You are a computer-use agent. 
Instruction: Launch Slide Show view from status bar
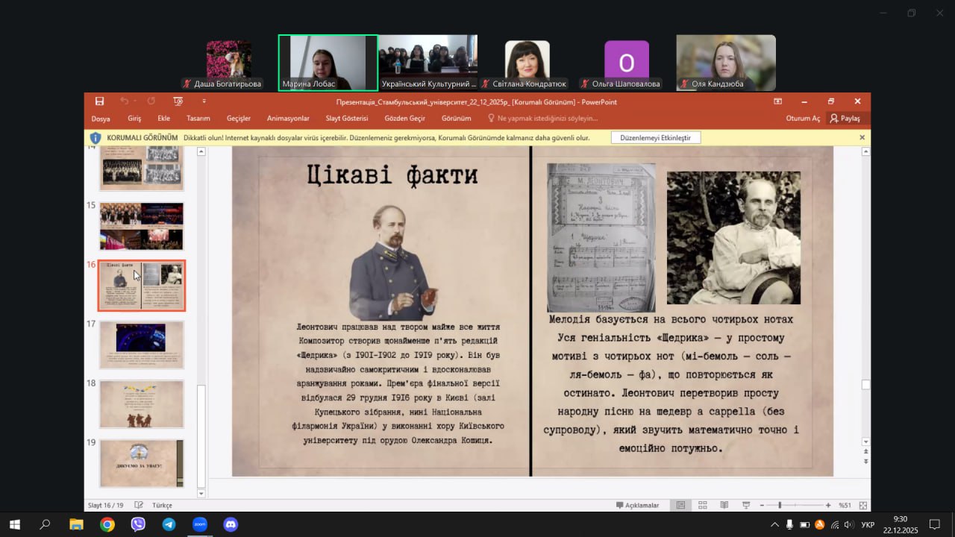pyautogui.click(x=745, y=505)
